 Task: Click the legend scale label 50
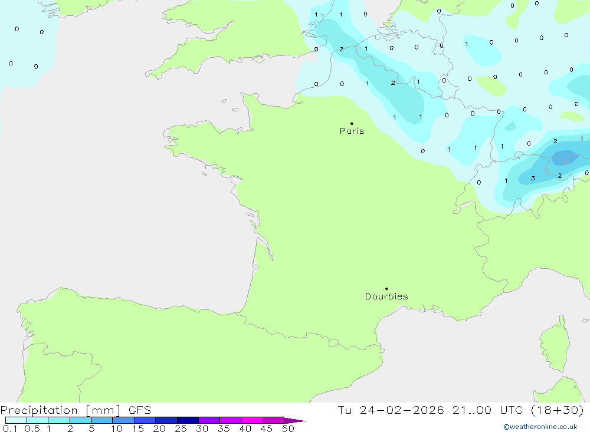(288, 428)
